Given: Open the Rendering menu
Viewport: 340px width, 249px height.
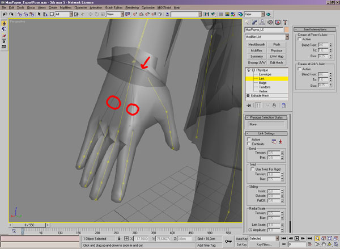Looking at the screenshot, I should point(132,7).
